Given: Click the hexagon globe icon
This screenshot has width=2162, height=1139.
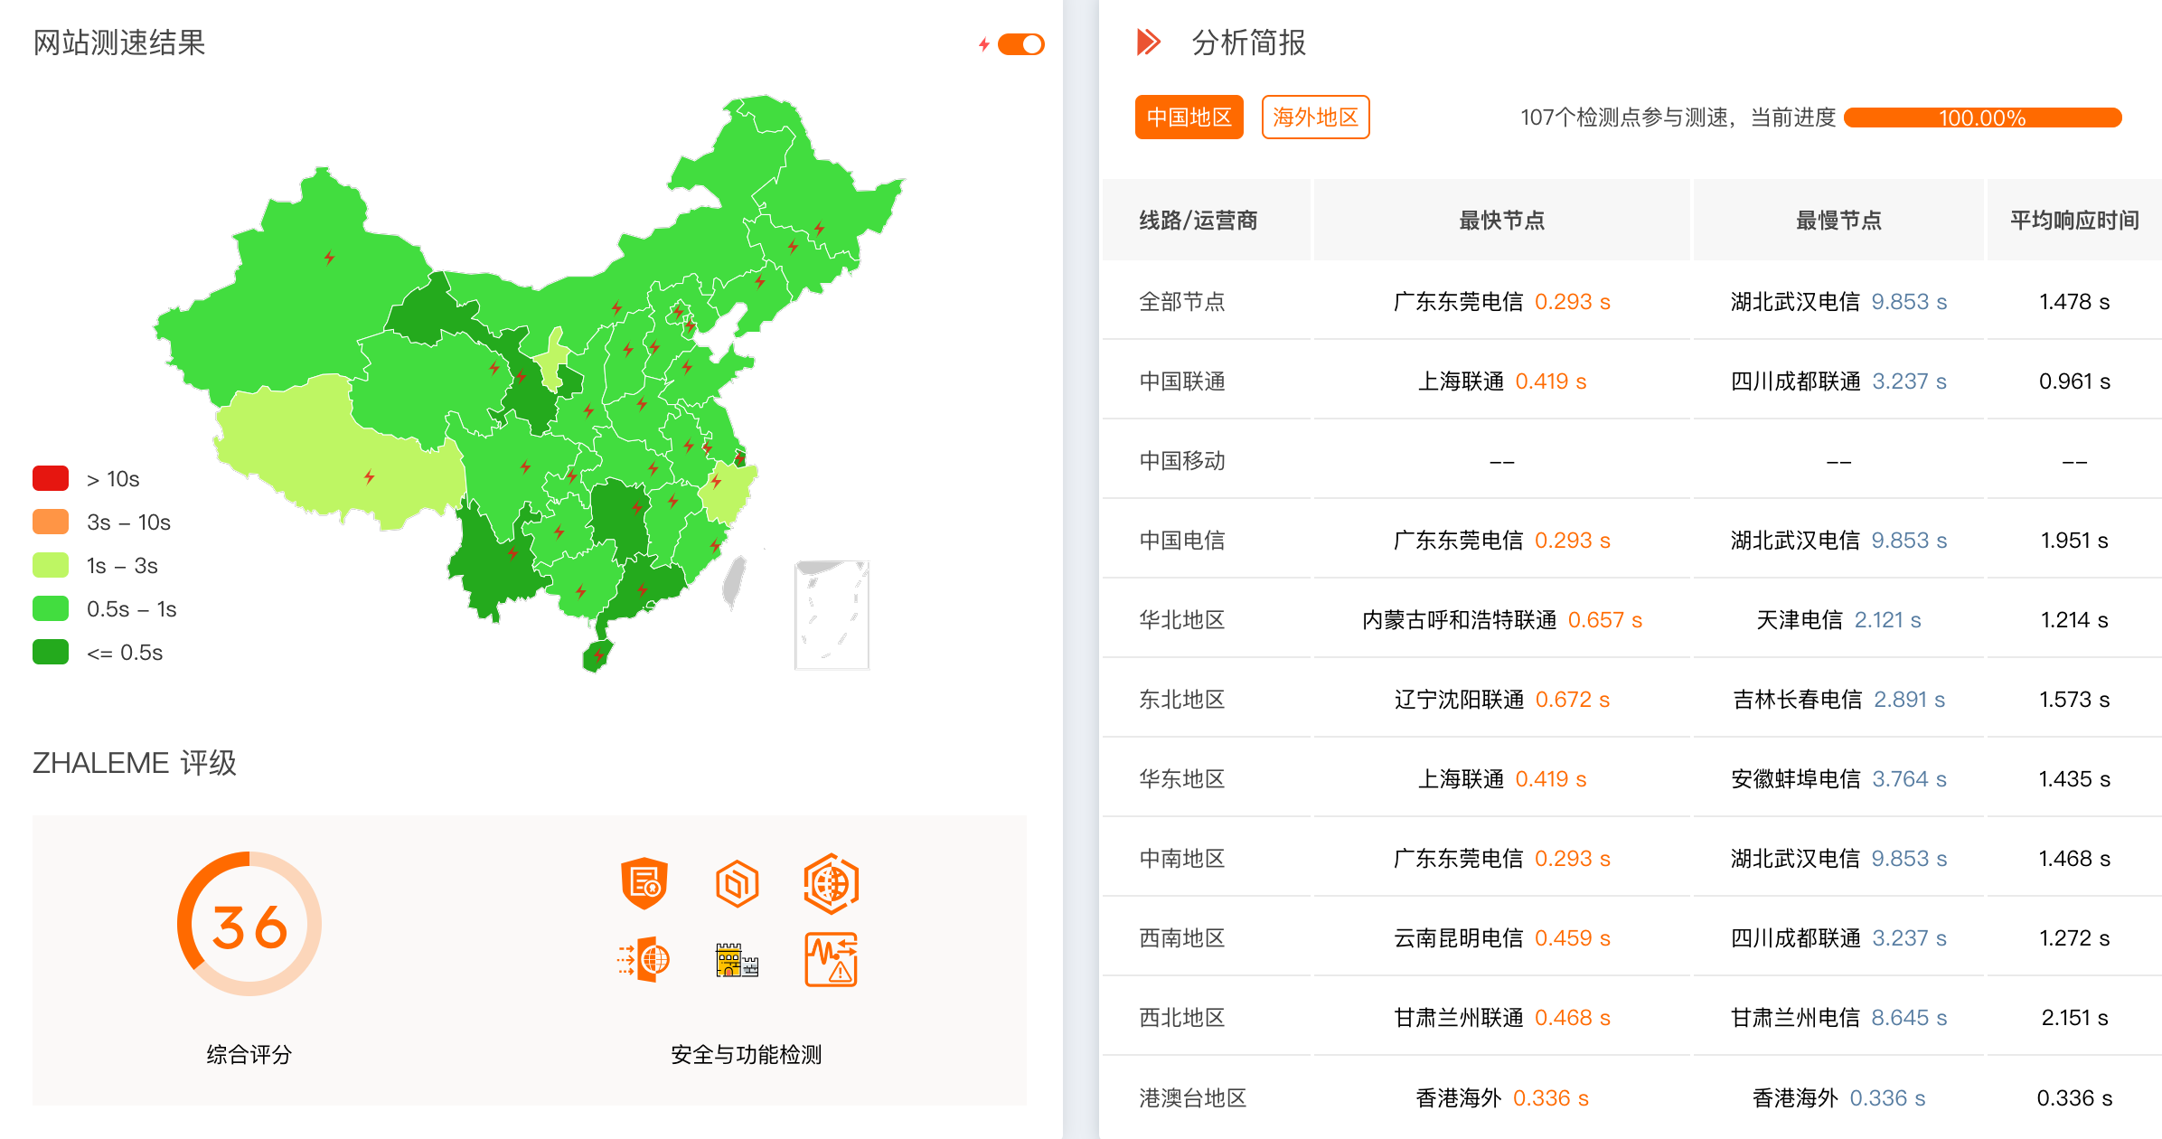Looking at the screenshot, I should tap(831, 883).
